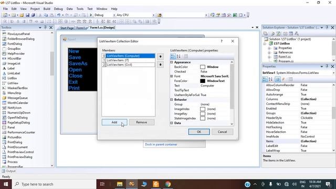Pin the Solution Explorer panel
The image size is (336, 189).
pyautogui.click(x=327, y=27)
